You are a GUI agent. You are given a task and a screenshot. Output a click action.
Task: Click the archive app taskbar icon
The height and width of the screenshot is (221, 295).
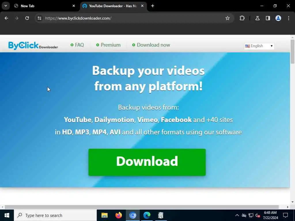tap(161, 215)
